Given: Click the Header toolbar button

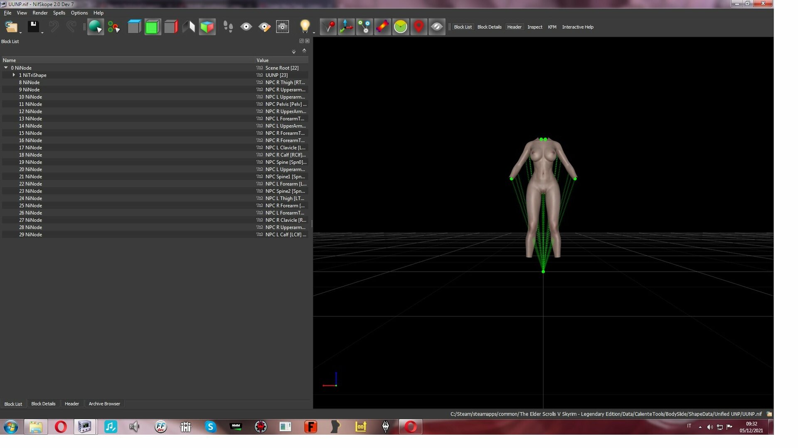Looking at the screenshot, I should pos(514,27).
